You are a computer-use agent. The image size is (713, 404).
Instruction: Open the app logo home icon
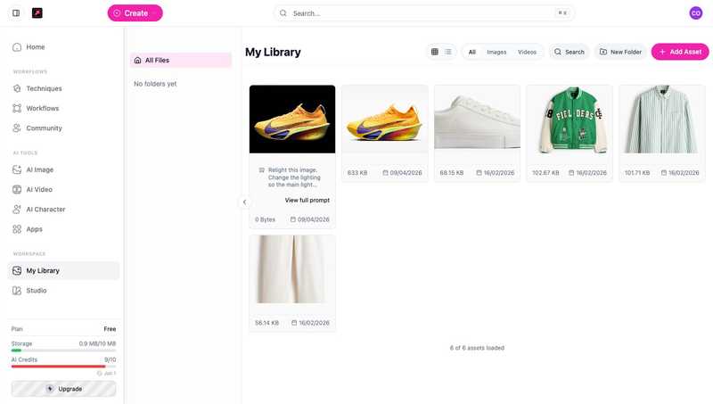(x=37, y=13)
